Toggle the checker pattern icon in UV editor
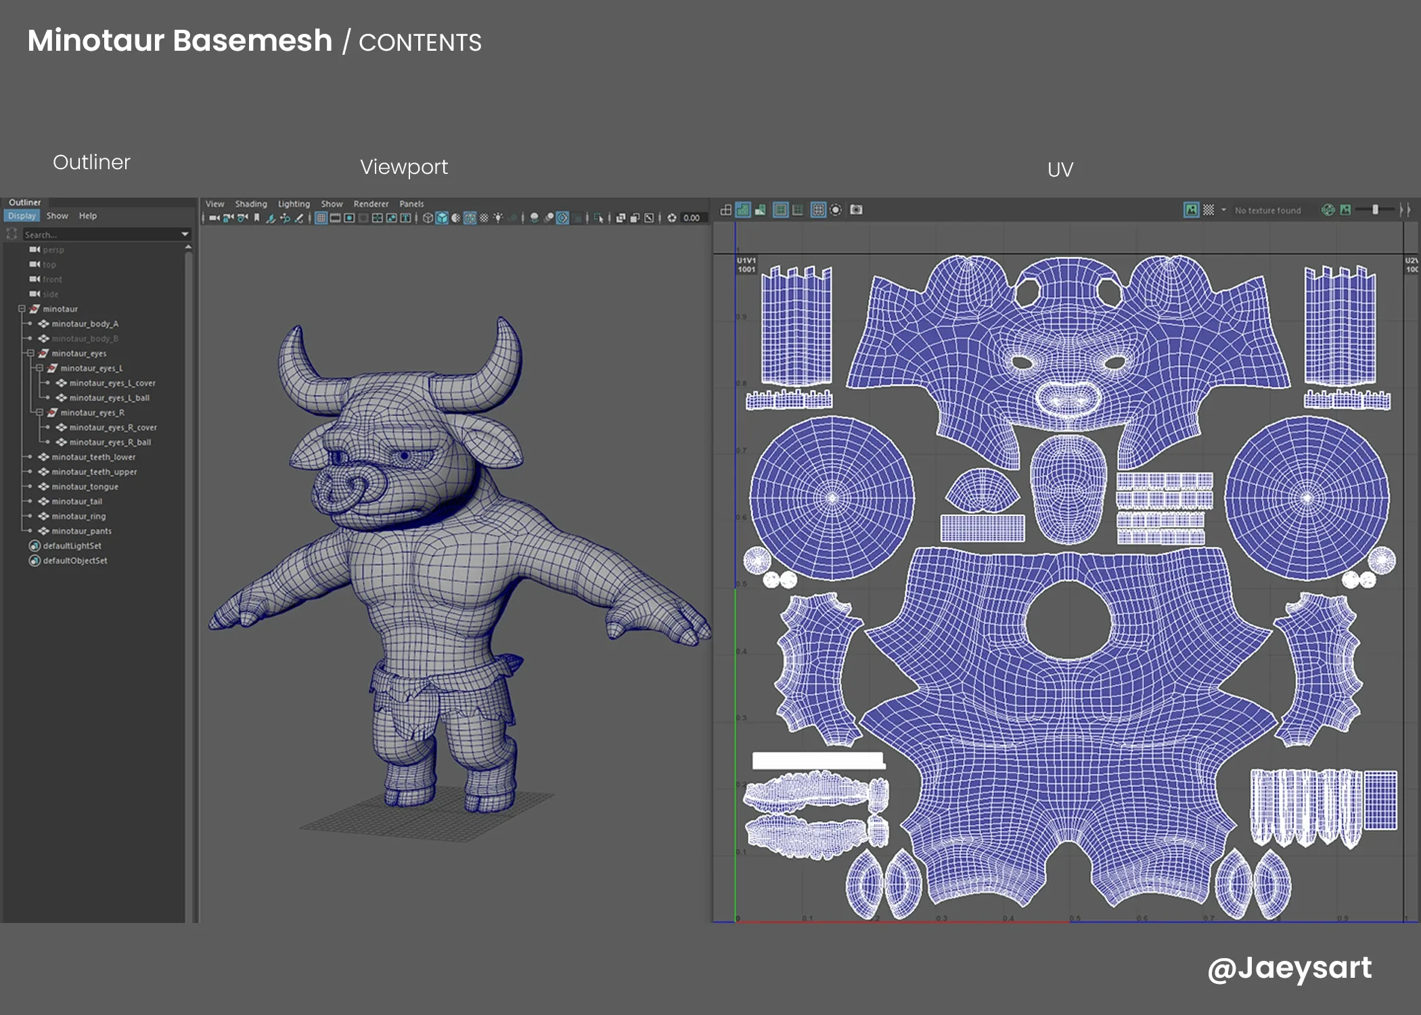The image size is (1421, 1015). tap(1209, 210)
